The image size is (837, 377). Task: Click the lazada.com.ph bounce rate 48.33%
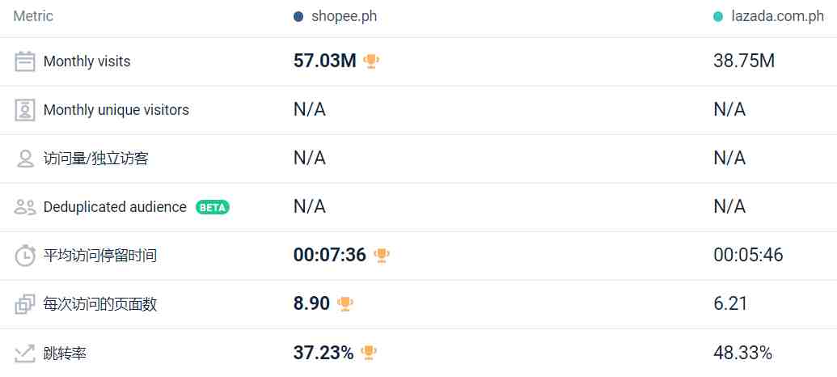coord(742,353)
